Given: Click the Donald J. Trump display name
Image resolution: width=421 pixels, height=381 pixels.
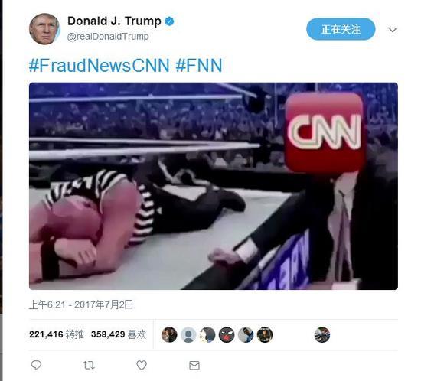Looking at the screenshot, I should 114,21.
